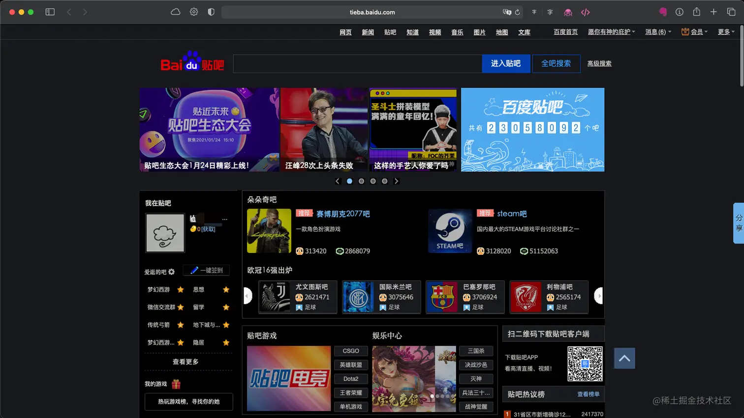The width and height of the screenshot is (744, 418).
Task: Open the 音乐 navigation link
Action: click(x=457, y=32)
